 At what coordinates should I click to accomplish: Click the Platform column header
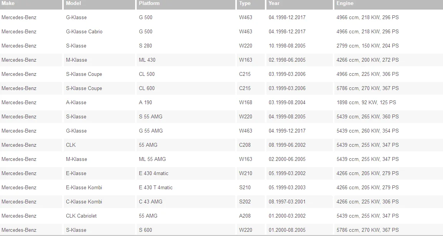point(186,4)
